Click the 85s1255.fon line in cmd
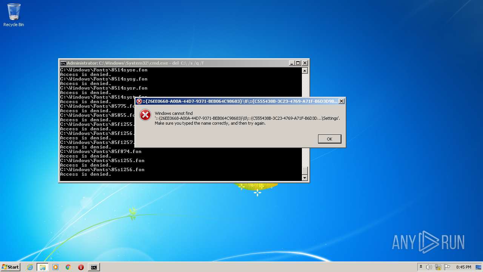483x272 pixels. [x=102, y=161]
